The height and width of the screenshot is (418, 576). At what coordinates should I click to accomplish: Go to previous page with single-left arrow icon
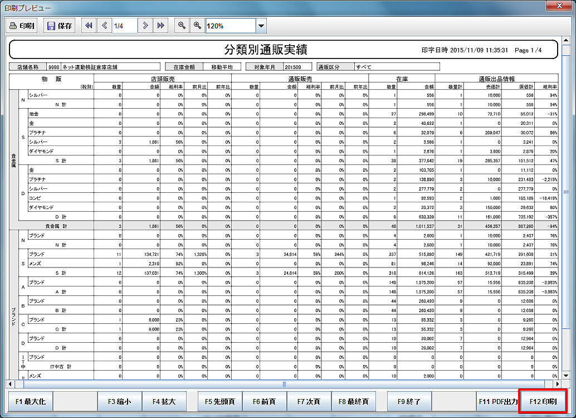click(x=105, y=26)
